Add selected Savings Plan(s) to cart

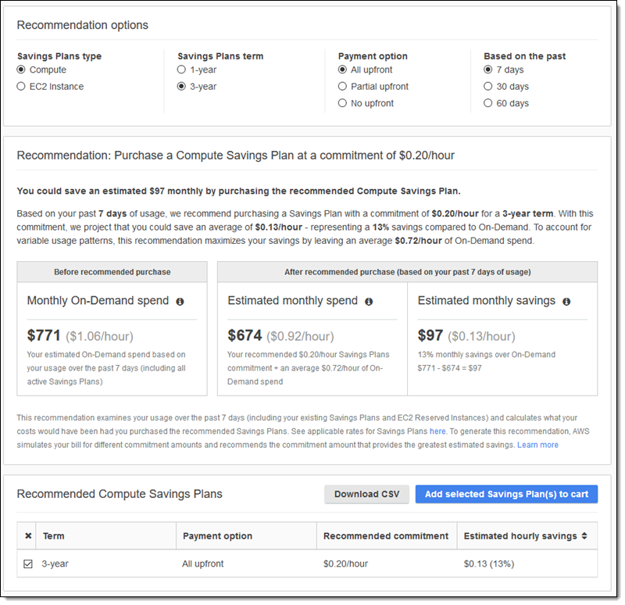(506, 494)
